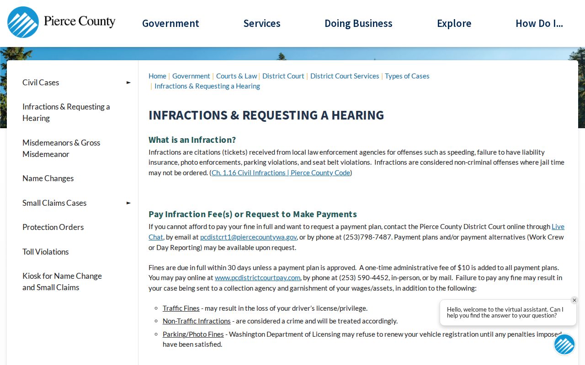Click the Home breadcrumb link

pyautogui.click(x=157, y=76)
